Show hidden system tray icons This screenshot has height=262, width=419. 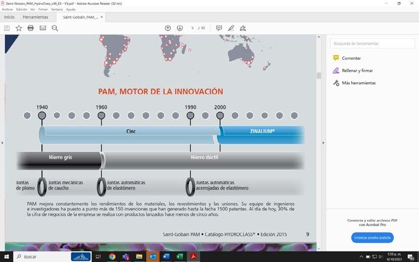pos(361,256)
